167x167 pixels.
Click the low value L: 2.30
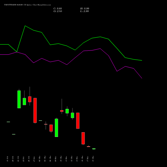point(85,11)
